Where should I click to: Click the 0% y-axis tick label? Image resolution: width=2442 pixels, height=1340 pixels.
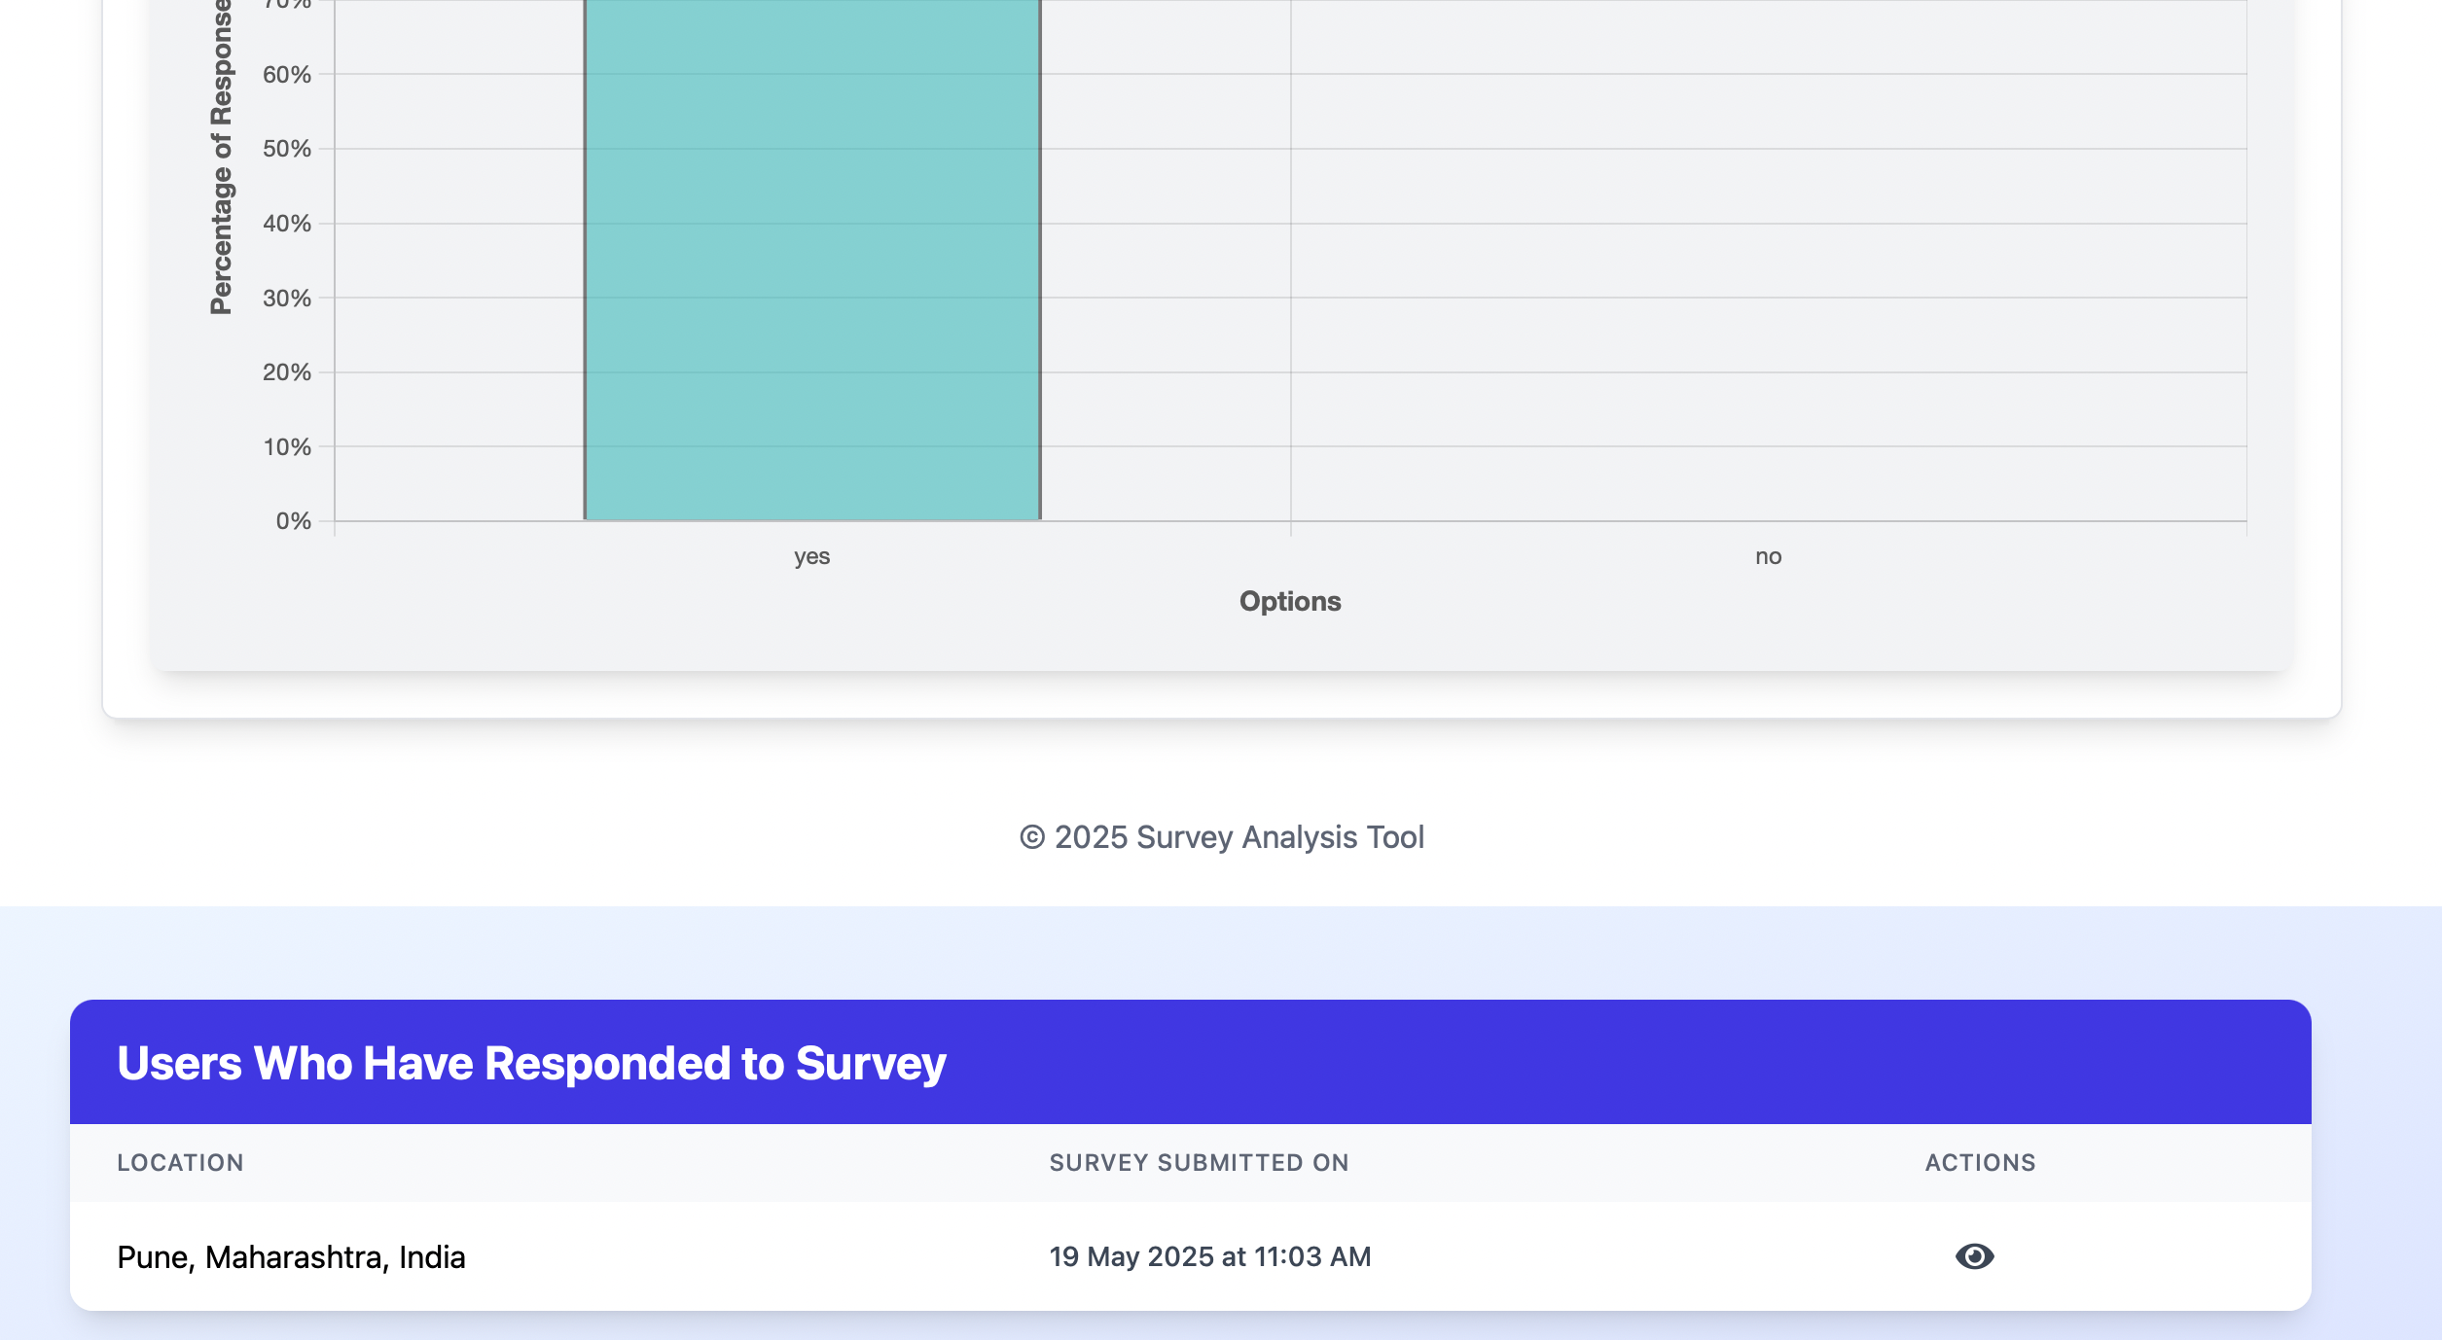click(x=293, y=521)
